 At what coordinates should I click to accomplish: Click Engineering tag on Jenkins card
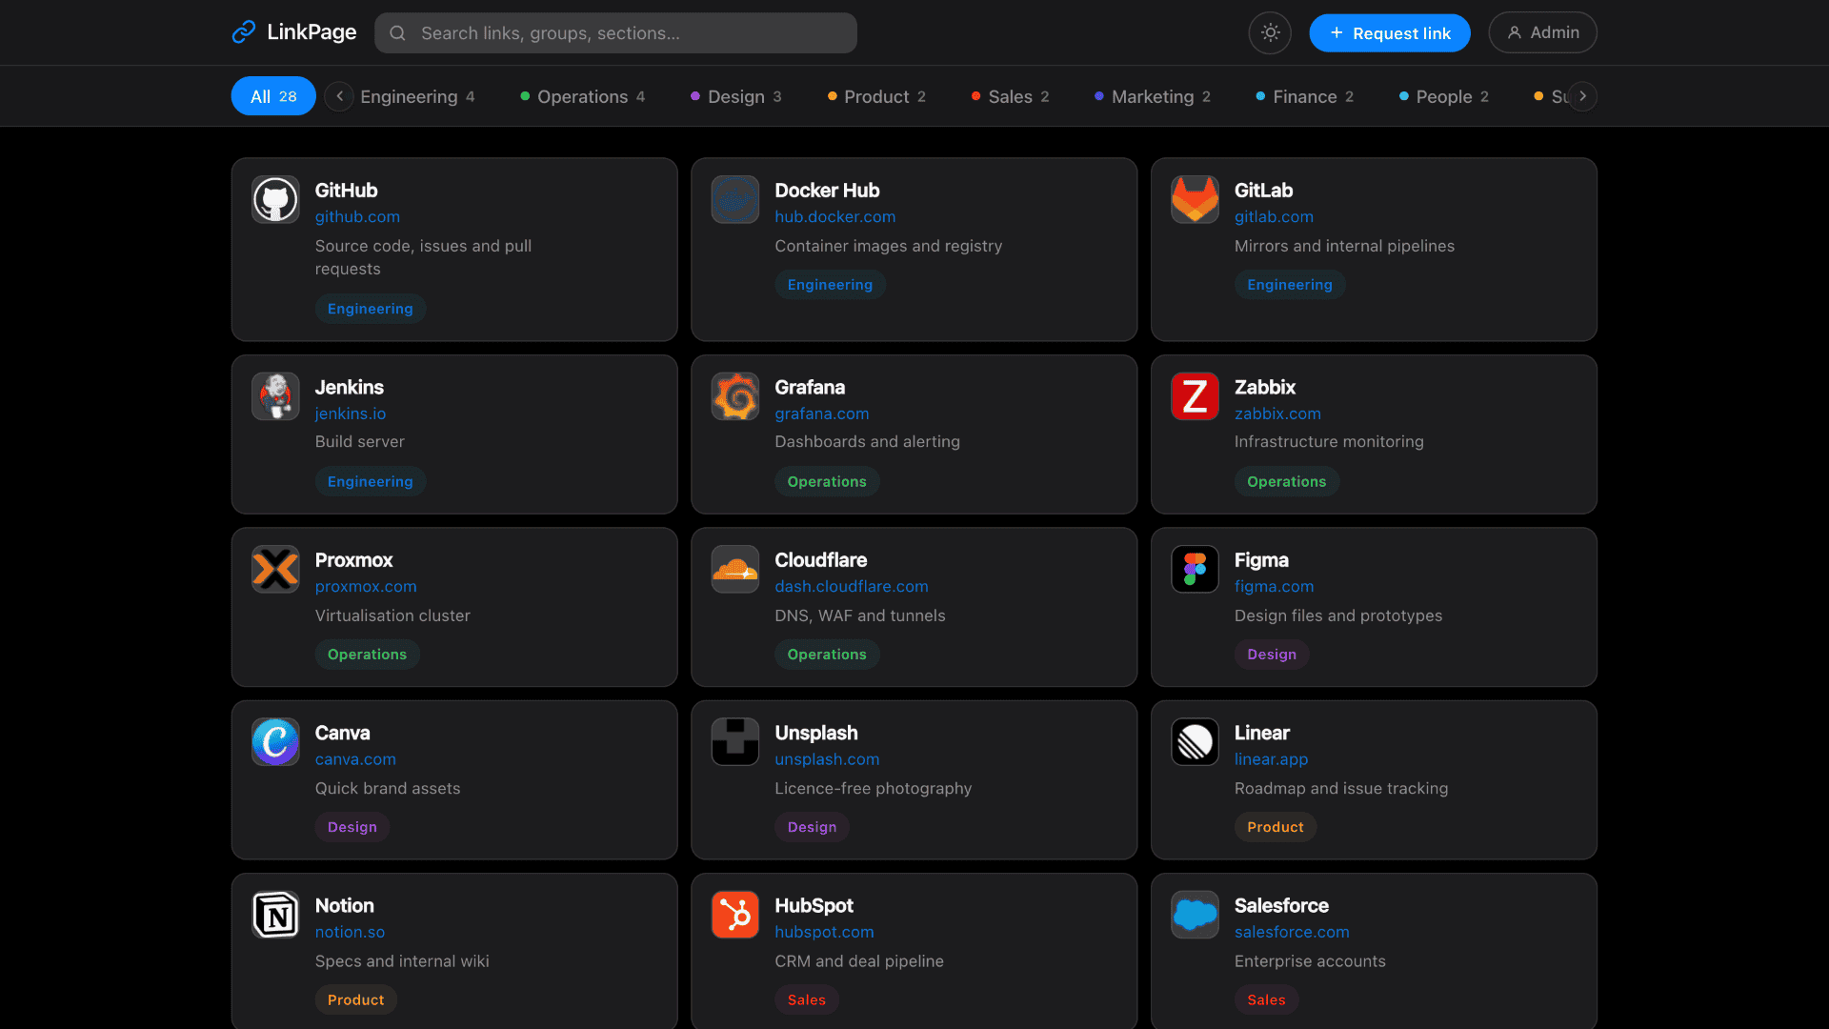371,482
